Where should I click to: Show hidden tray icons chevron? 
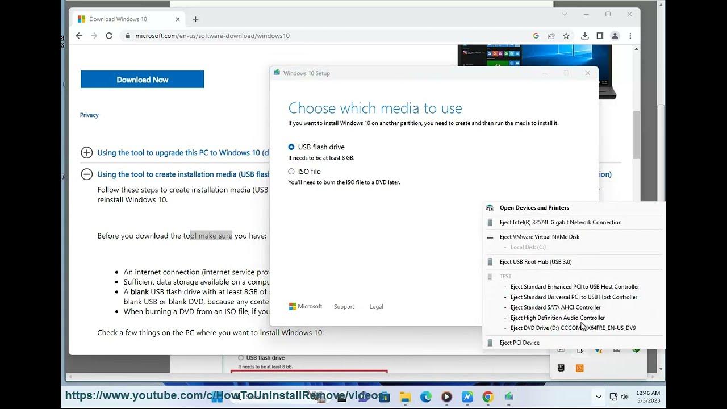pos(598,397)
